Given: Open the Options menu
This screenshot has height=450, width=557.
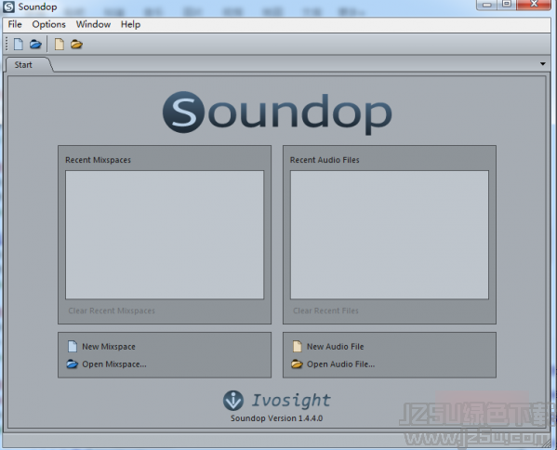Looking at the screenshot, I should (x=49, y=24).
